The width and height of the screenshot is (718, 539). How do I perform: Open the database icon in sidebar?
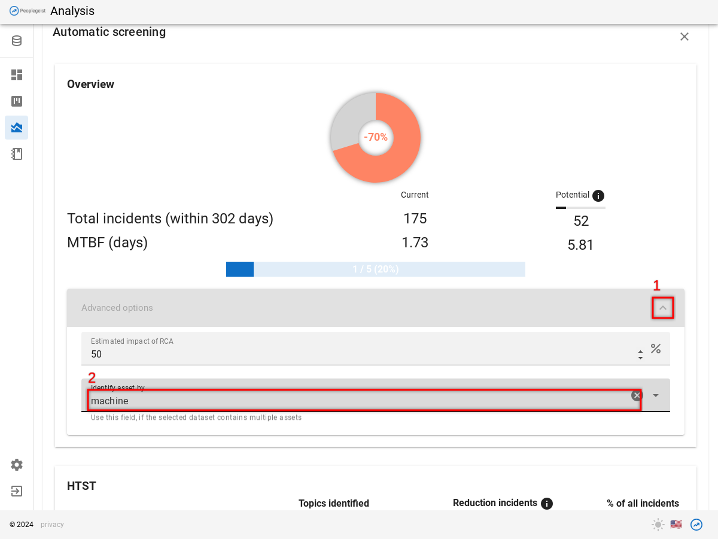[17, 41]
